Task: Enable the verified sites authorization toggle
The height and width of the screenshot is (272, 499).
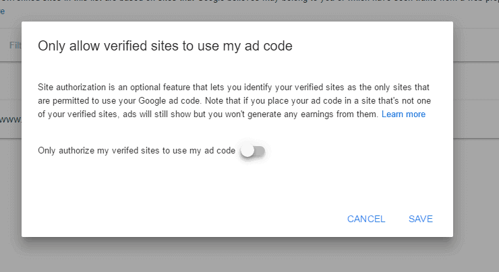Action: (253, 151)
